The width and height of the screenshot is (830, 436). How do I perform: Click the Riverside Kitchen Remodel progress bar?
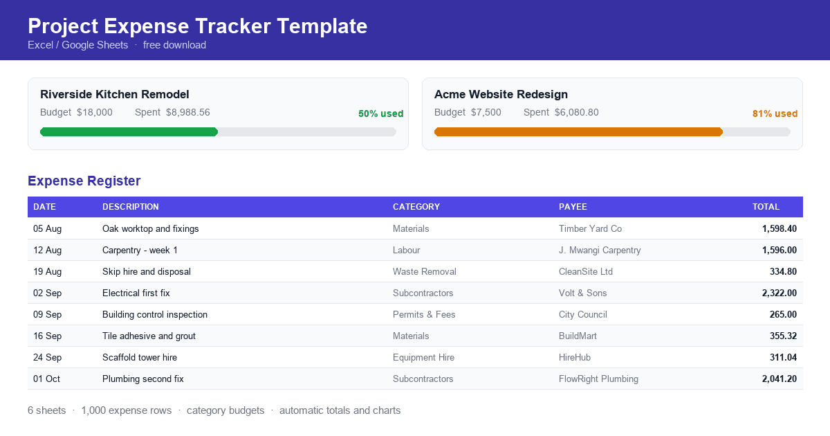(x=218, y=131)
